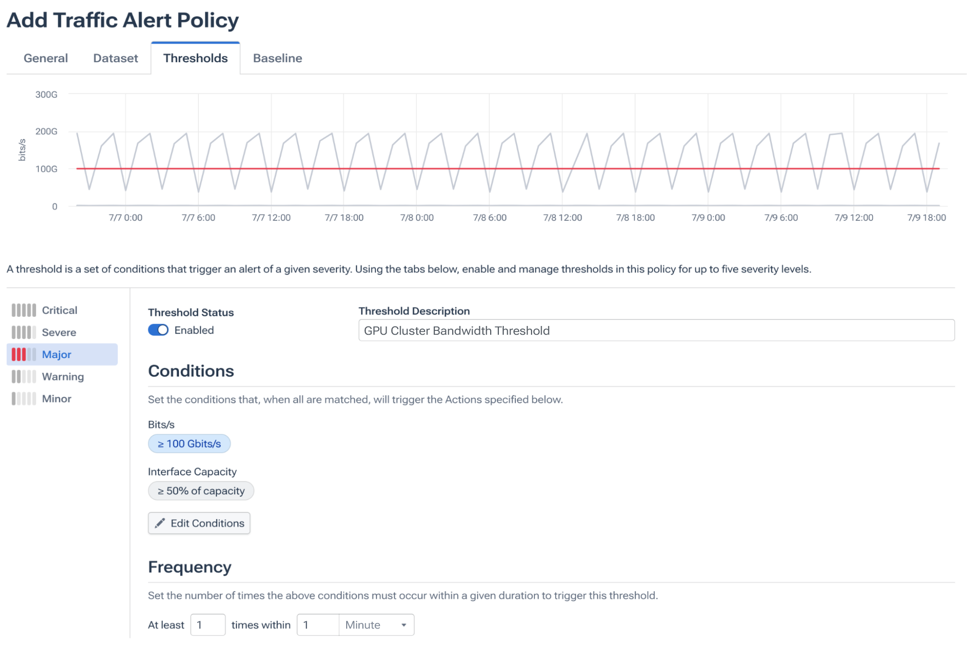Screen dimensions: 972x651
Task: Click the times within duration number field
Action: tap(318, 625)
